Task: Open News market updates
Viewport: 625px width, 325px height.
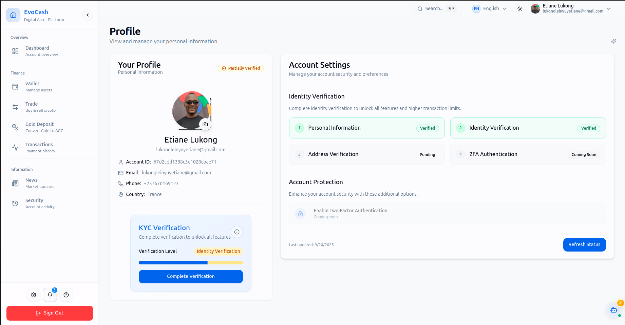Action: 50,183
